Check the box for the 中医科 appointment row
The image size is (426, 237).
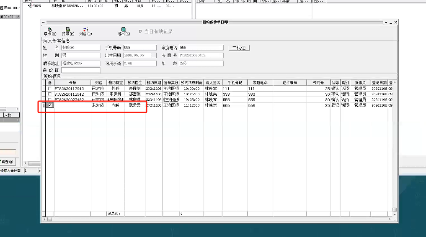(x=50, y=94)
